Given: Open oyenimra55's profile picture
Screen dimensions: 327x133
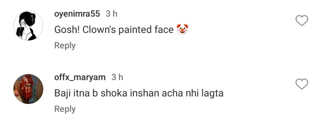Looking at the screenshot, I should (28, 26).
